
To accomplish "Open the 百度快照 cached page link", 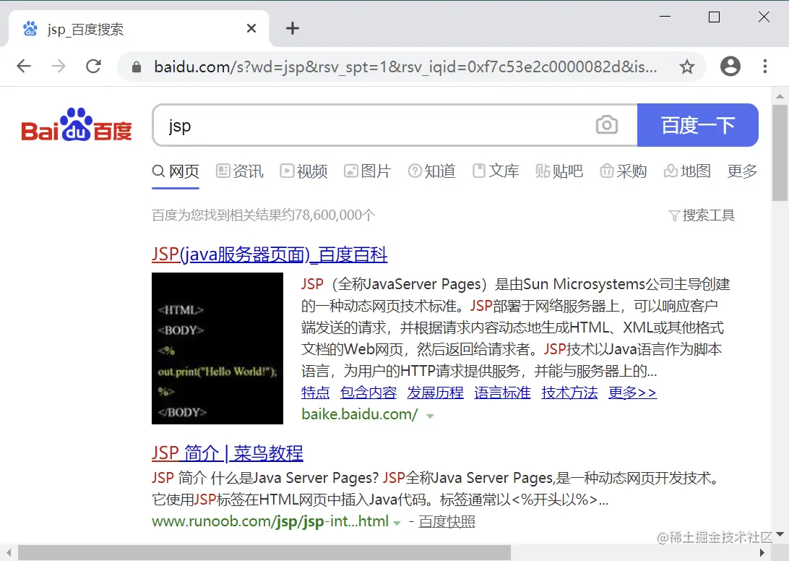I will pyautogui.click(x=446, y=521).
